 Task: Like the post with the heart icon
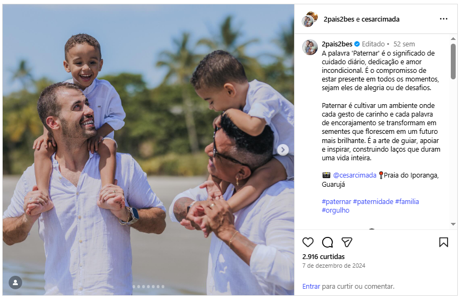click(x=308, y=242)
